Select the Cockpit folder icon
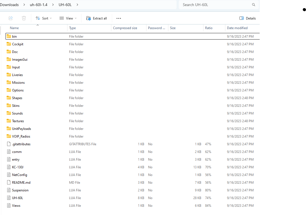Viewport: 306px width, 215px height. tap(9, 44)
